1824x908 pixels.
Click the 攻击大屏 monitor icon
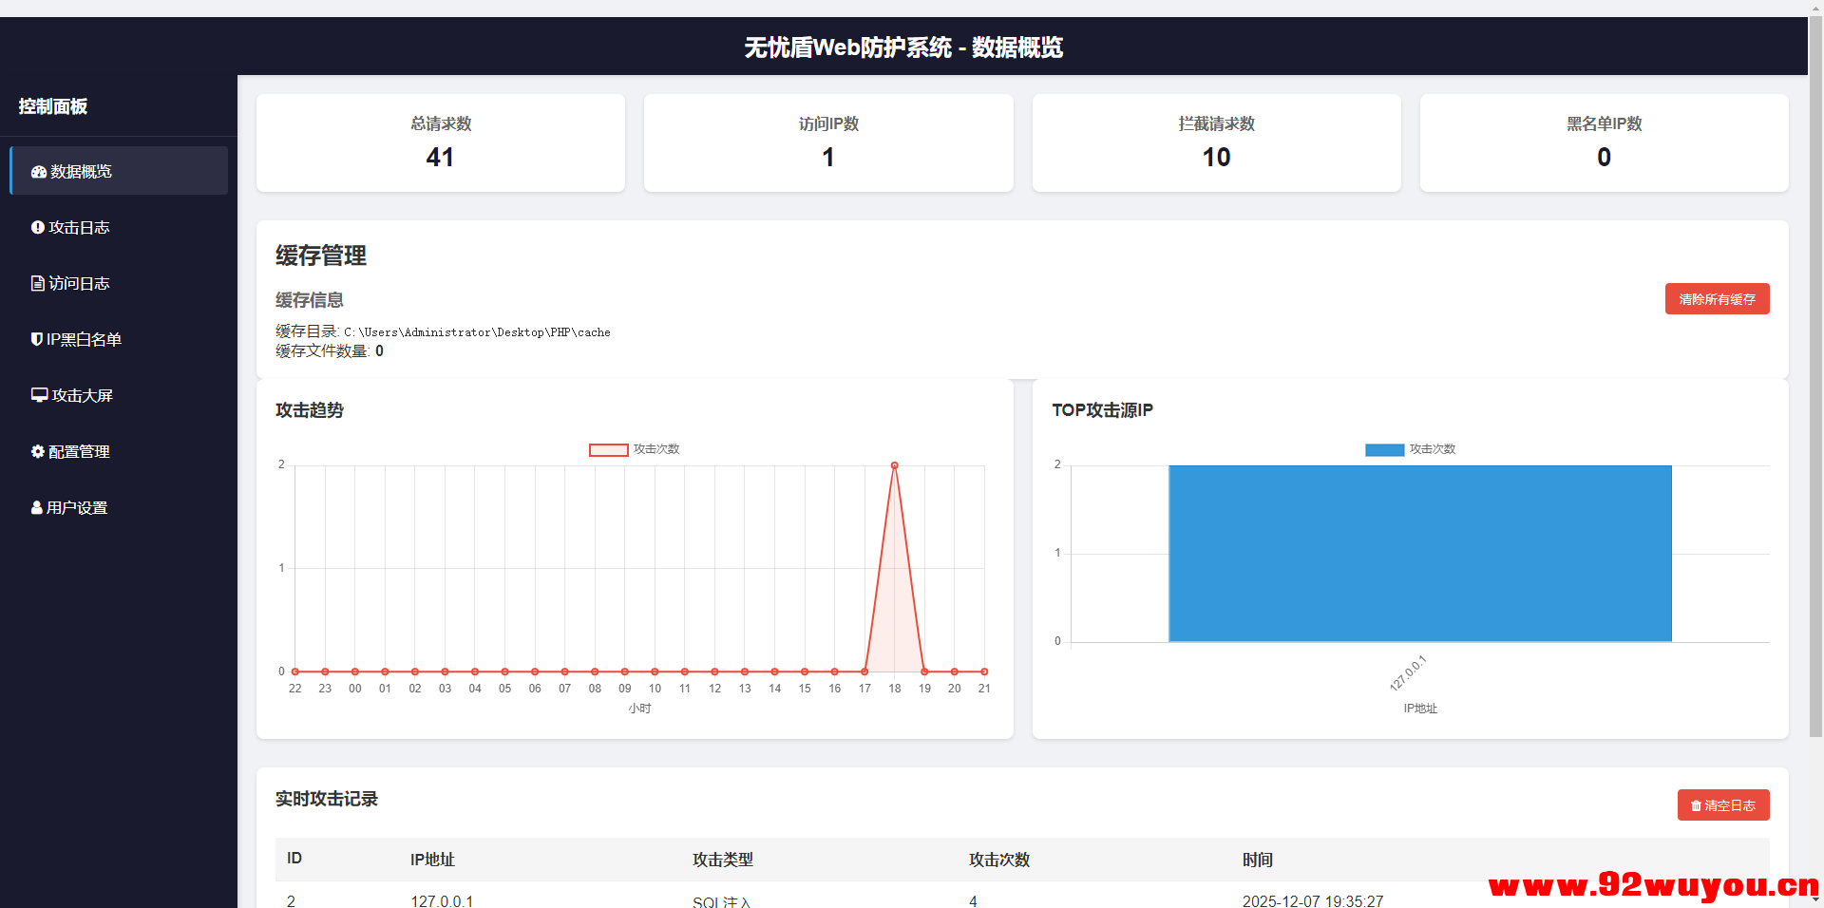point(38,395)
